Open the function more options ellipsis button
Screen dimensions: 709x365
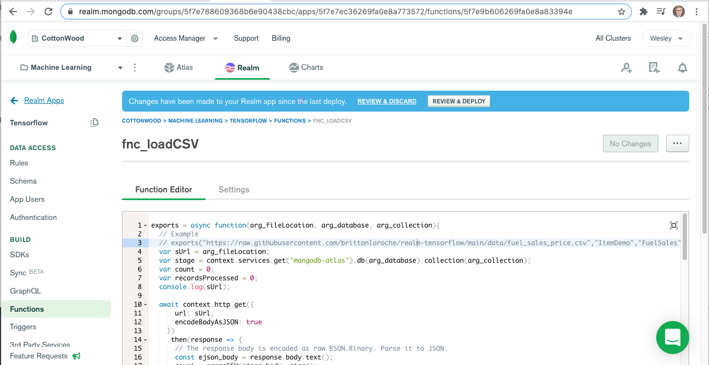(x=677, y=143)
